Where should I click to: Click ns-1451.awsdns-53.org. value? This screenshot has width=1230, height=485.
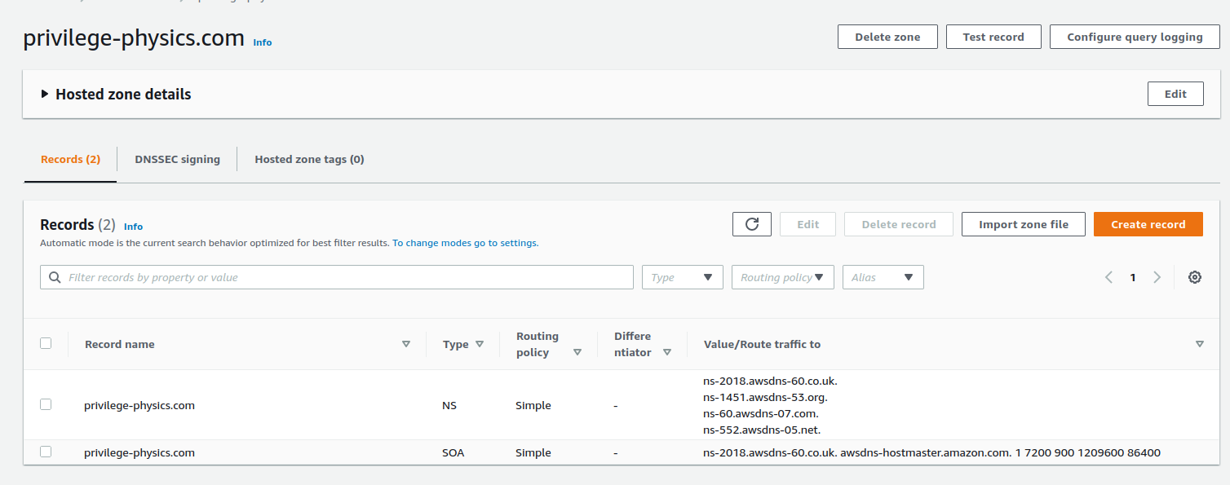click(765, 397)
